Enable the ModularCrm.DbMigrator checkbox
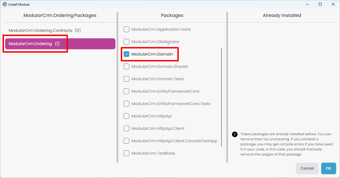Viewport: 340px width, 178px height. (x=126, y=42)
